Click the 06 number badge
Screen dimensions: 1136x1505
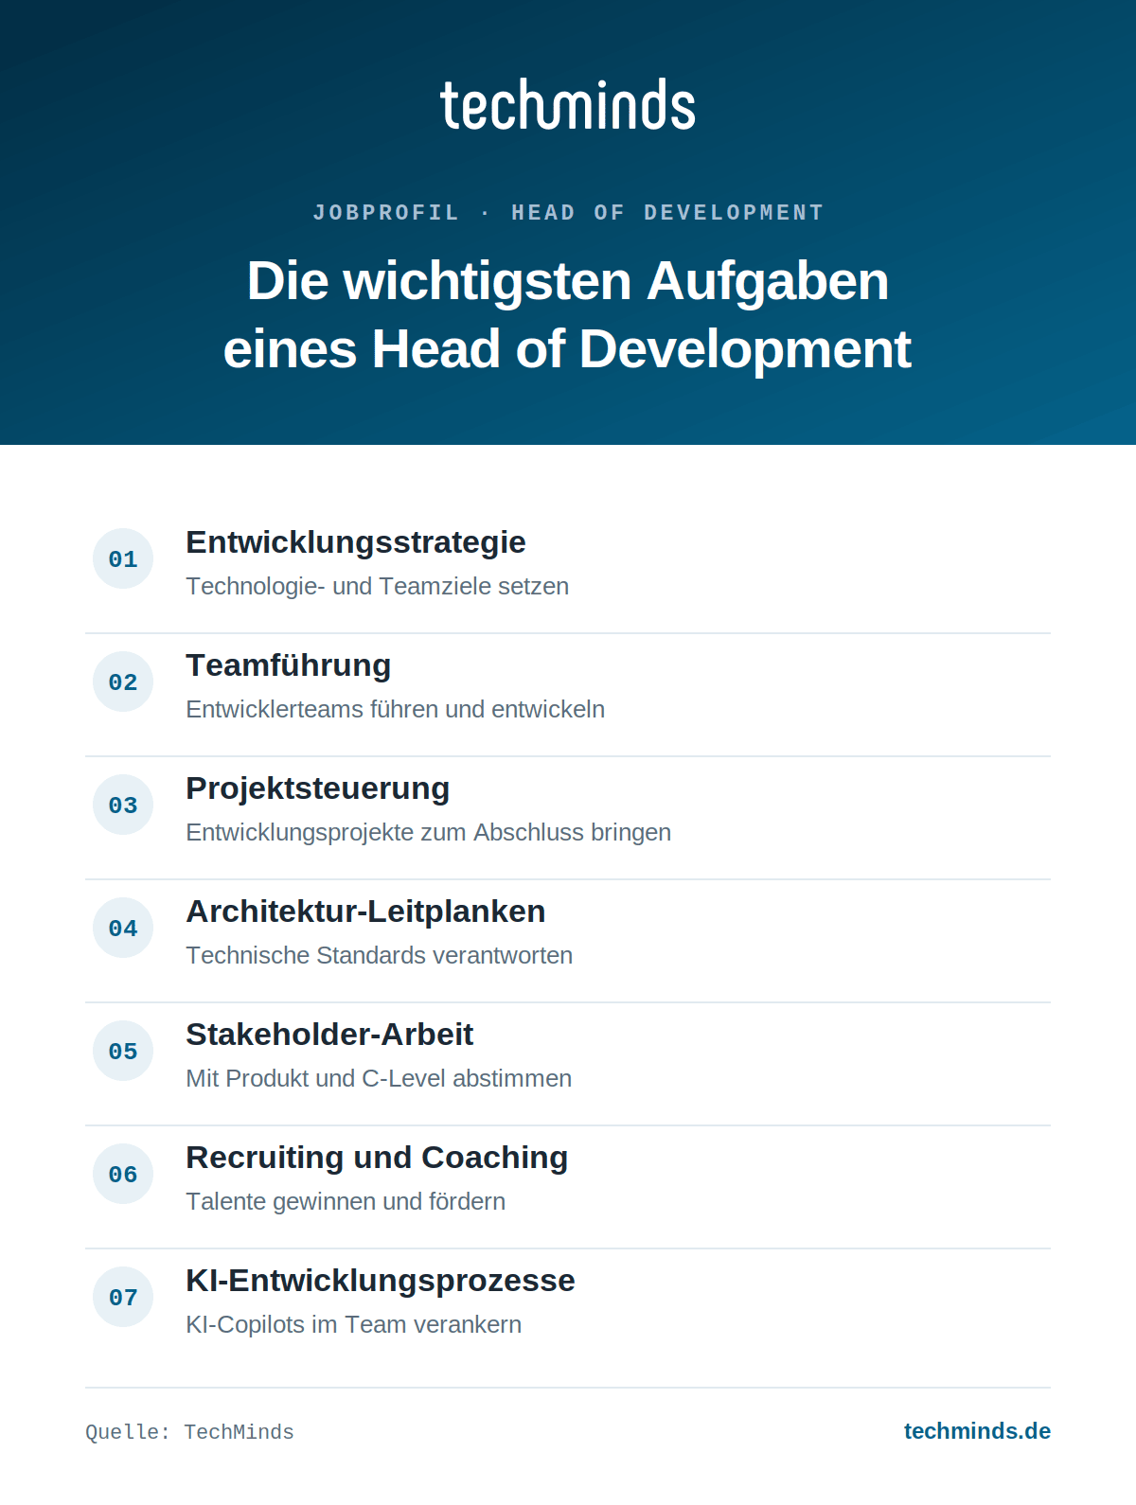(x=123, y=1174)
